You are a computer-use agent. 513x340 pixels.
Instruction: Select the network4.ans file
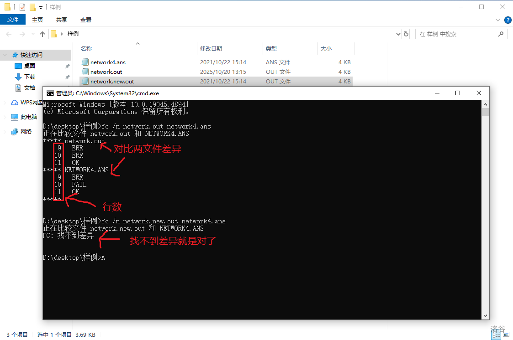point(108,62)
